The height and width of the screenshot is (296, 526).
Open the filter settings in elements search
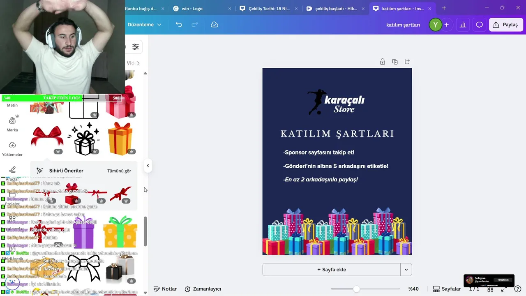(135, 47)
